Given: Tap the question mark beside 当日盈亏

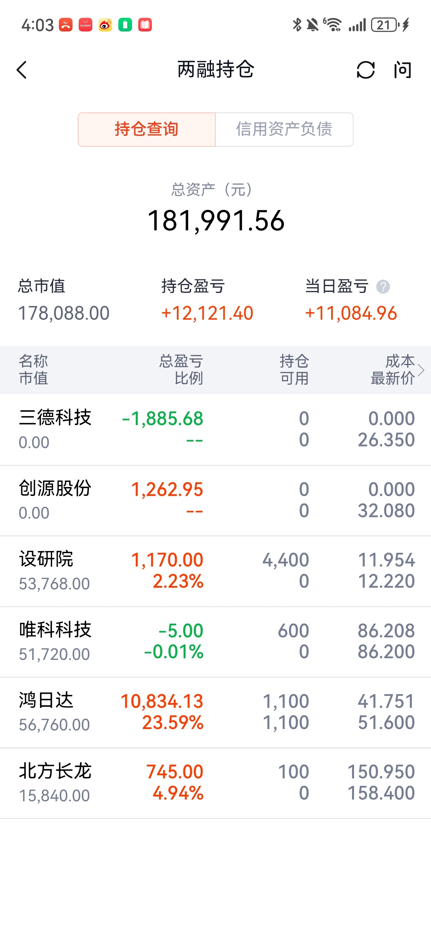Looking at the screenshot, I should coord(383,287).
